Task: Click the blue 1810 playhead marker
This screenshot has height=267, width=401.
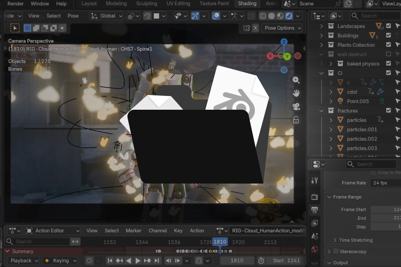Action: click(220, 242)
